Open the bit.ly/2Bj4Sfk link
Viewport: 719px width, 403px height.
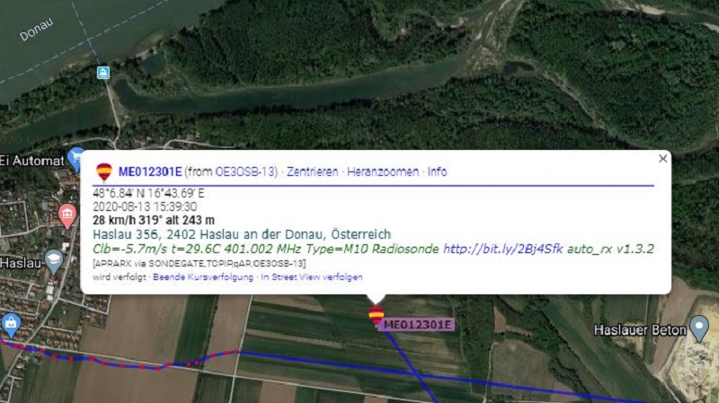pyautogui.click(x=502, y=249)
